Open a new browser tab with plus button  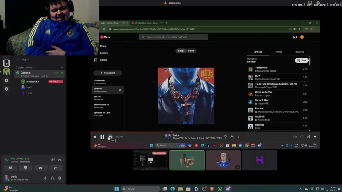pyautogui.click(x=166, y=23)
